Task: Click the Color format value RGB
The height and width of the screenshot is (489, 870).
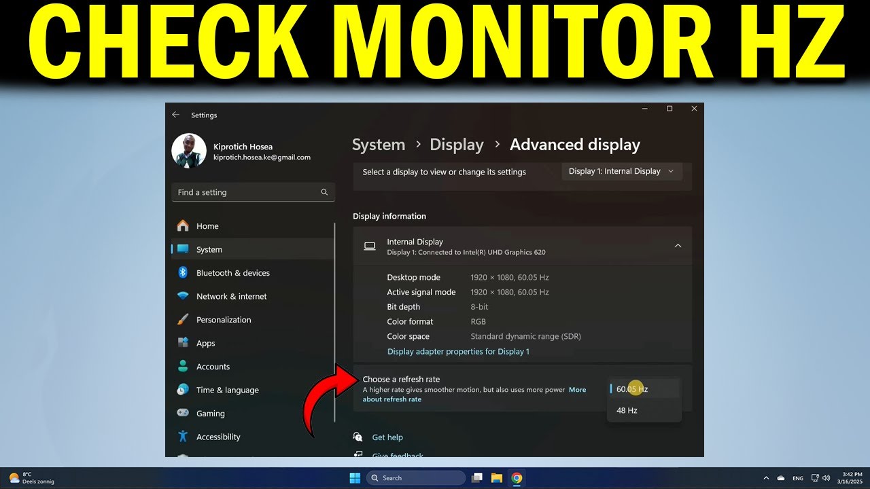Action: pyautogui.click(x=478, y=322)
